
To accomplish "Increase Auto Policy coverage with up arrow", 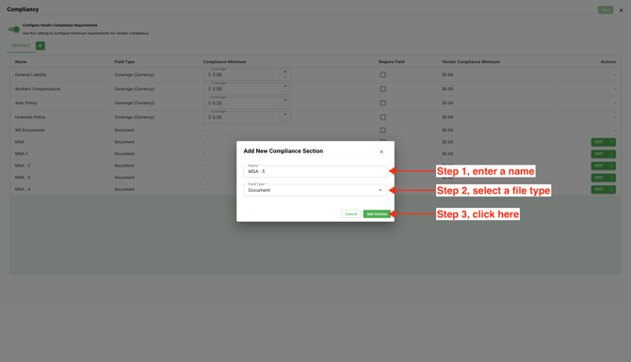I will (x=285, y=100).
